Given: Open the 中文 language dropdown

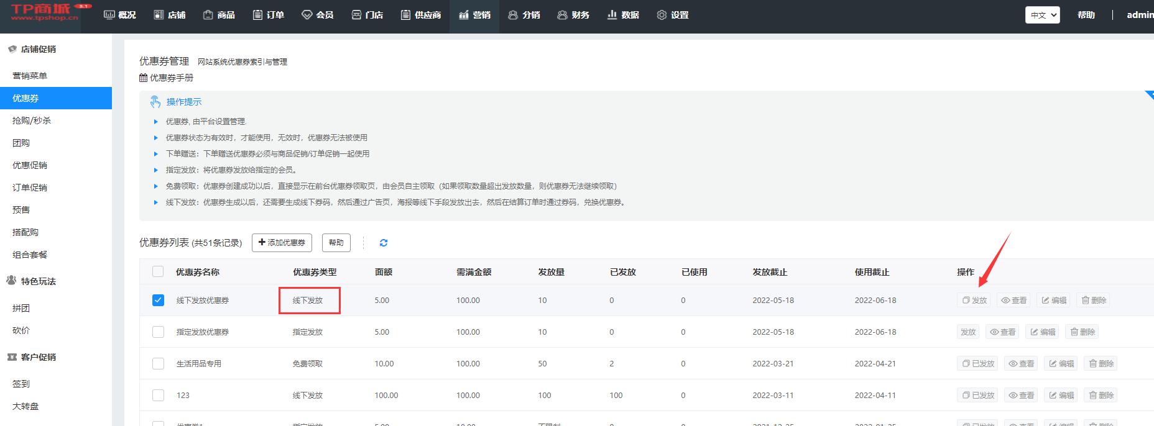Looking at the screenshot, I should pyautogui.click(x=1042, y=15).
